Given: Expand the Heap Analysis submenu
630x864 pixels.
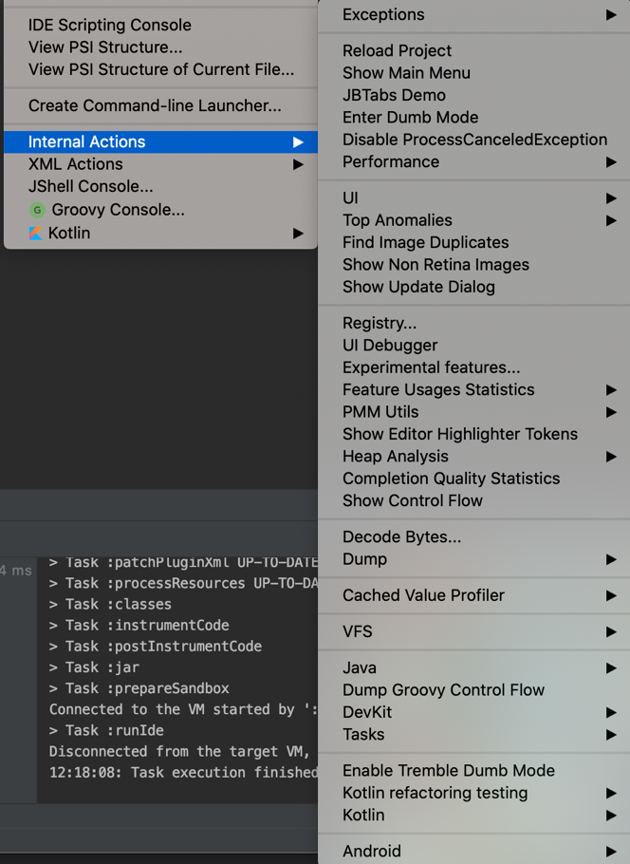Looking at the screenshot, I should [611, 456].
